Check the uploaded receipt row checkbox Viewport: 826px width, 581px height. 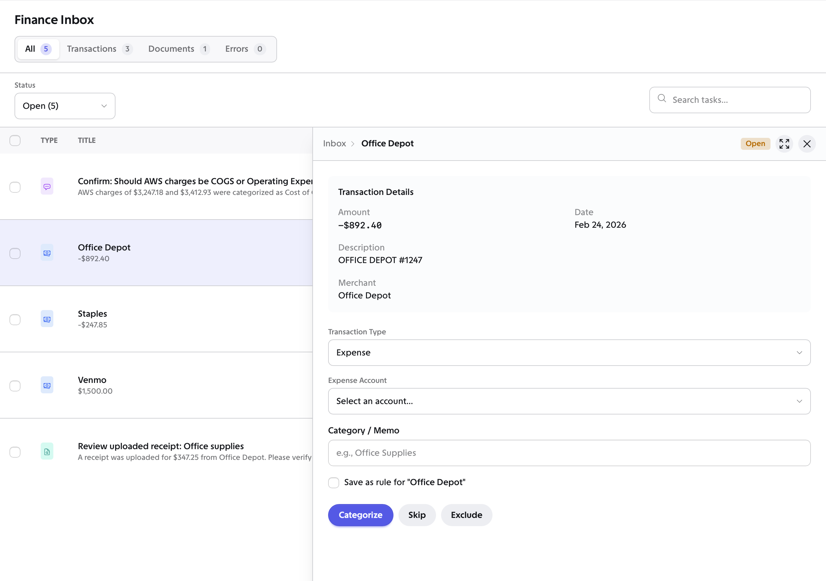coord(15,452)
